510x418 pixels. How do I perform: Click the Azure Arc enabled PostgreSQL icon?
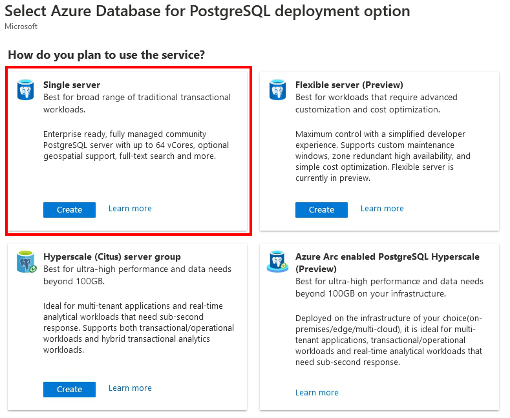click(277, 262)
